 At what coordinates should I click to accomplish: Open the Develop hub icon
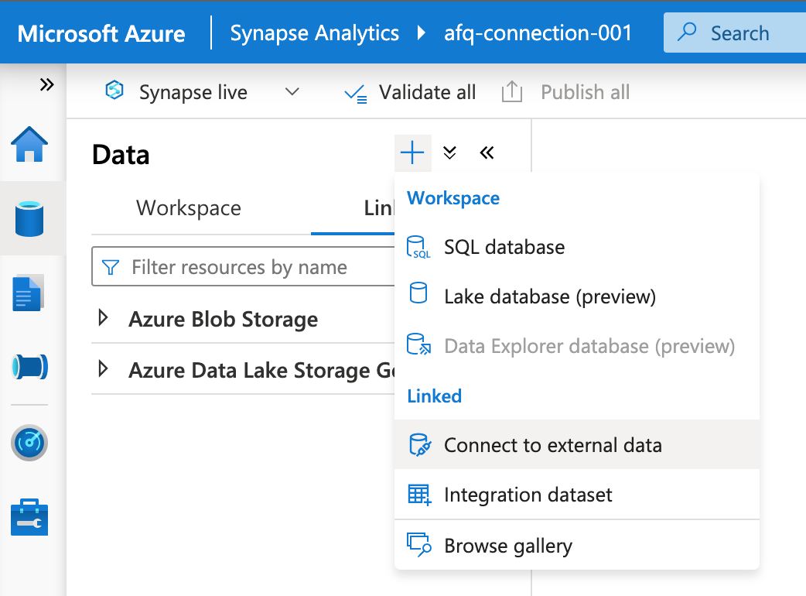pos(29,293)
